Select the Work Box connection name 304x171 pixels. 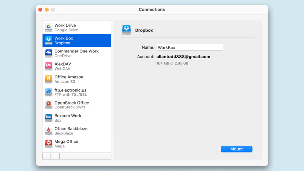point(63,38)
